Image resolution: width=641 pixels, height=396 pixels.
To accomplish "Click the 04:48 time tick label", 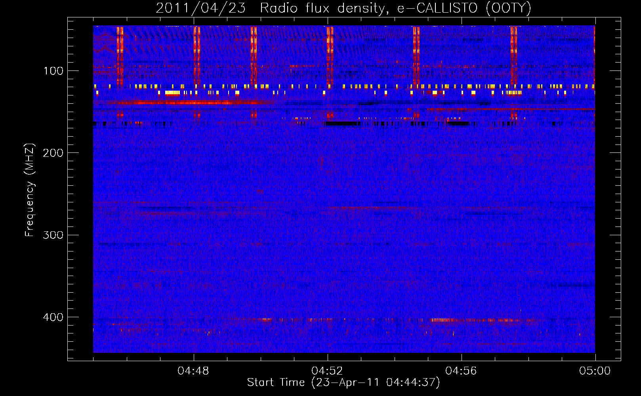I will [x=193, y=371].
